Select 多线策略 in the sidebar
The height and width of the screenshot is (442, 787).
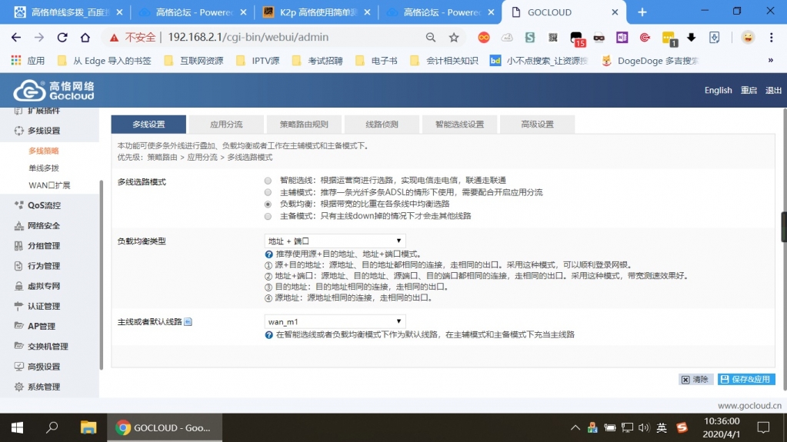coord(44,151)
